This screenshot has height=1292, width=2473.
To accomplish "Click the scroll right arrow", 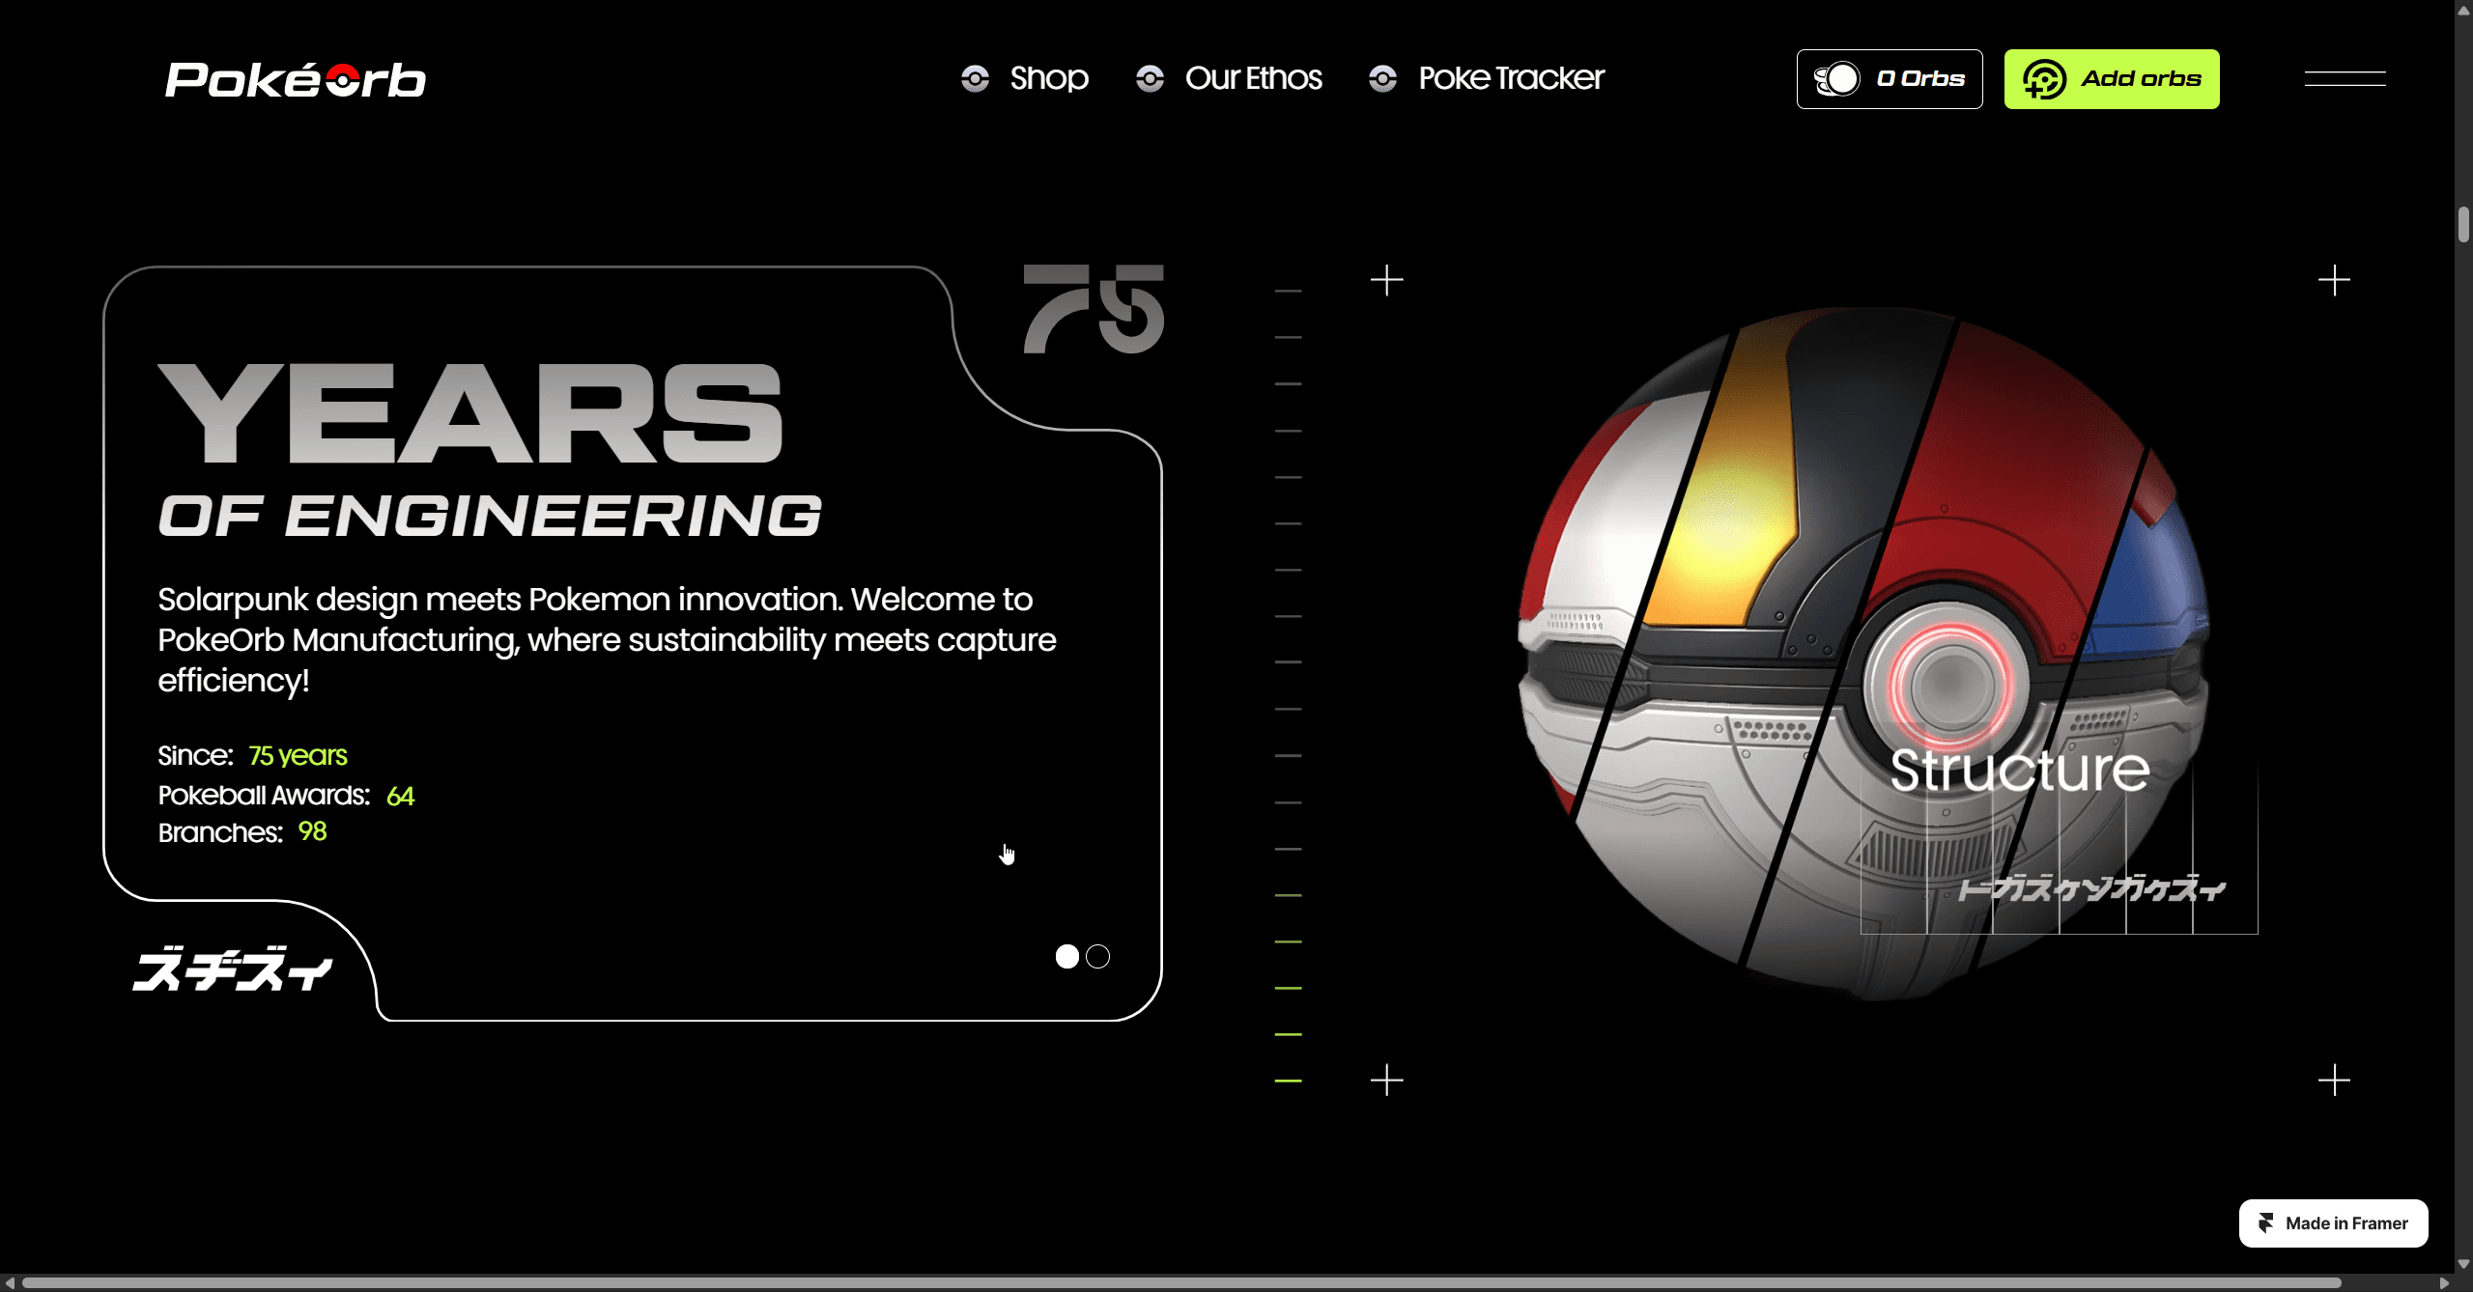I will point(2445,1283).
